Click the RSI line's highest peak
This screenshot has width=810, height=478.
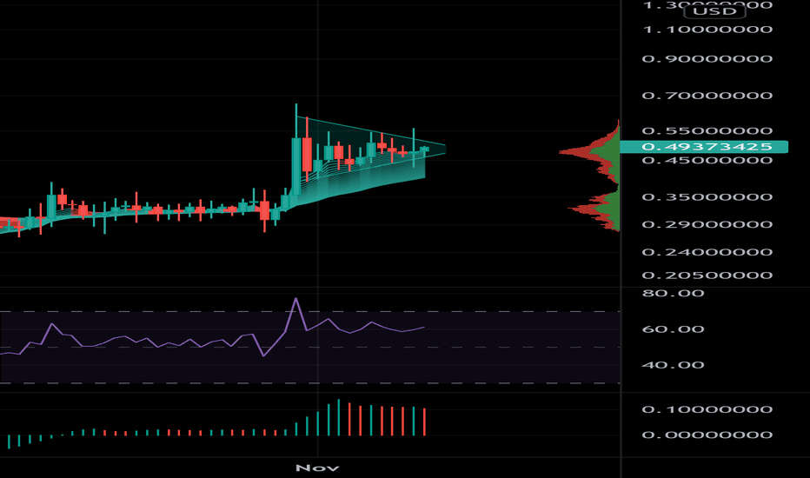pos(296,299)
